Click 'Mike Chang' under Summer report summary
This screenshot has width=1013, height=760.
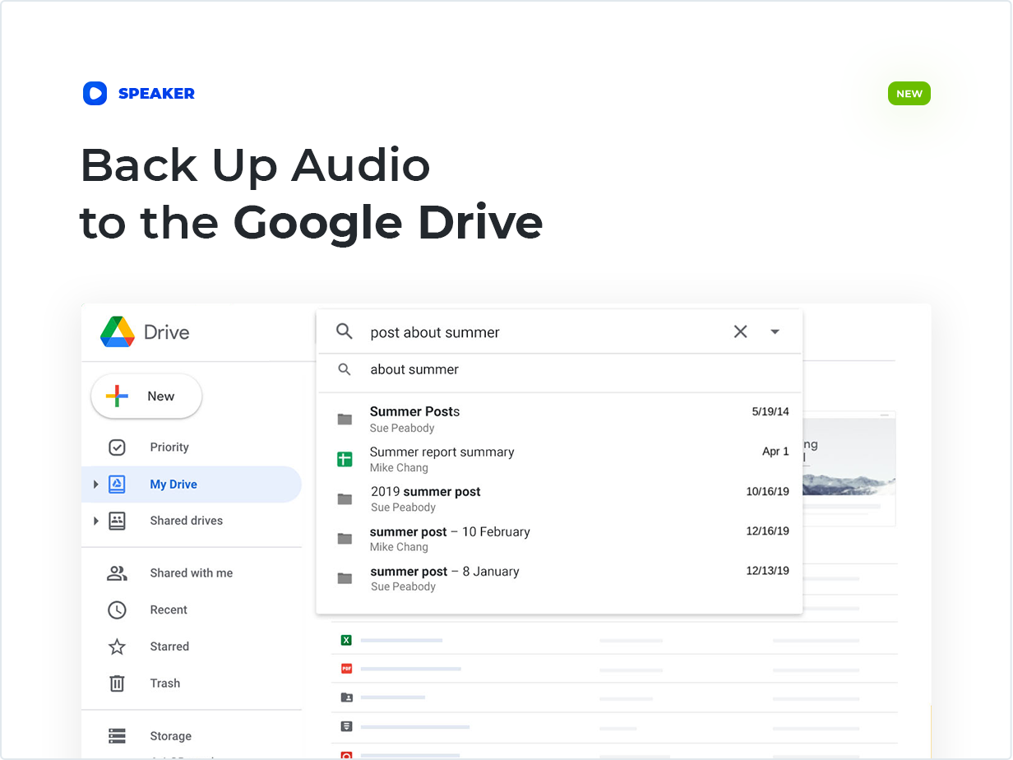click(x=399, y=467)
